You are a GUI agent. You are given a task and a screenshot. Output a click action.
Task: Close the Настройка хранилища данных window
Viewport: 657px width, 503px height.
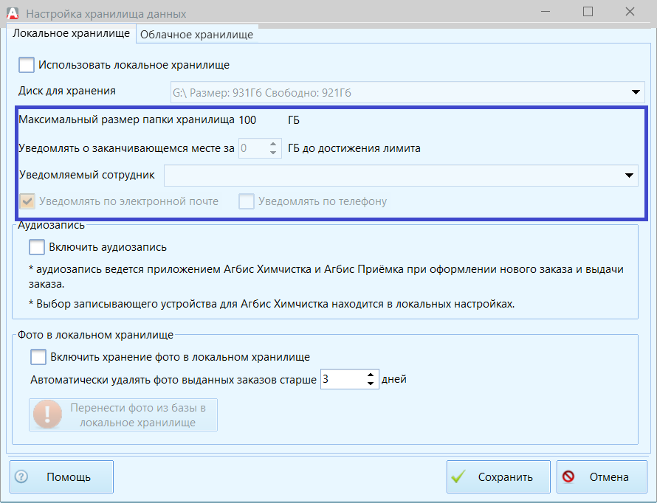click(630, 12)
